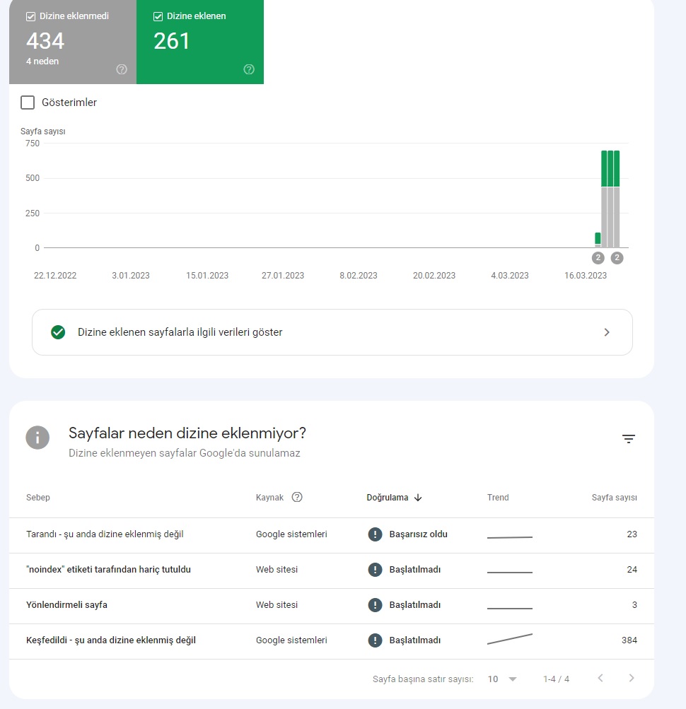Uncheck the Dizine eklenen checkbox
Viewport: 686px width, 709px height.
[158, 17]
